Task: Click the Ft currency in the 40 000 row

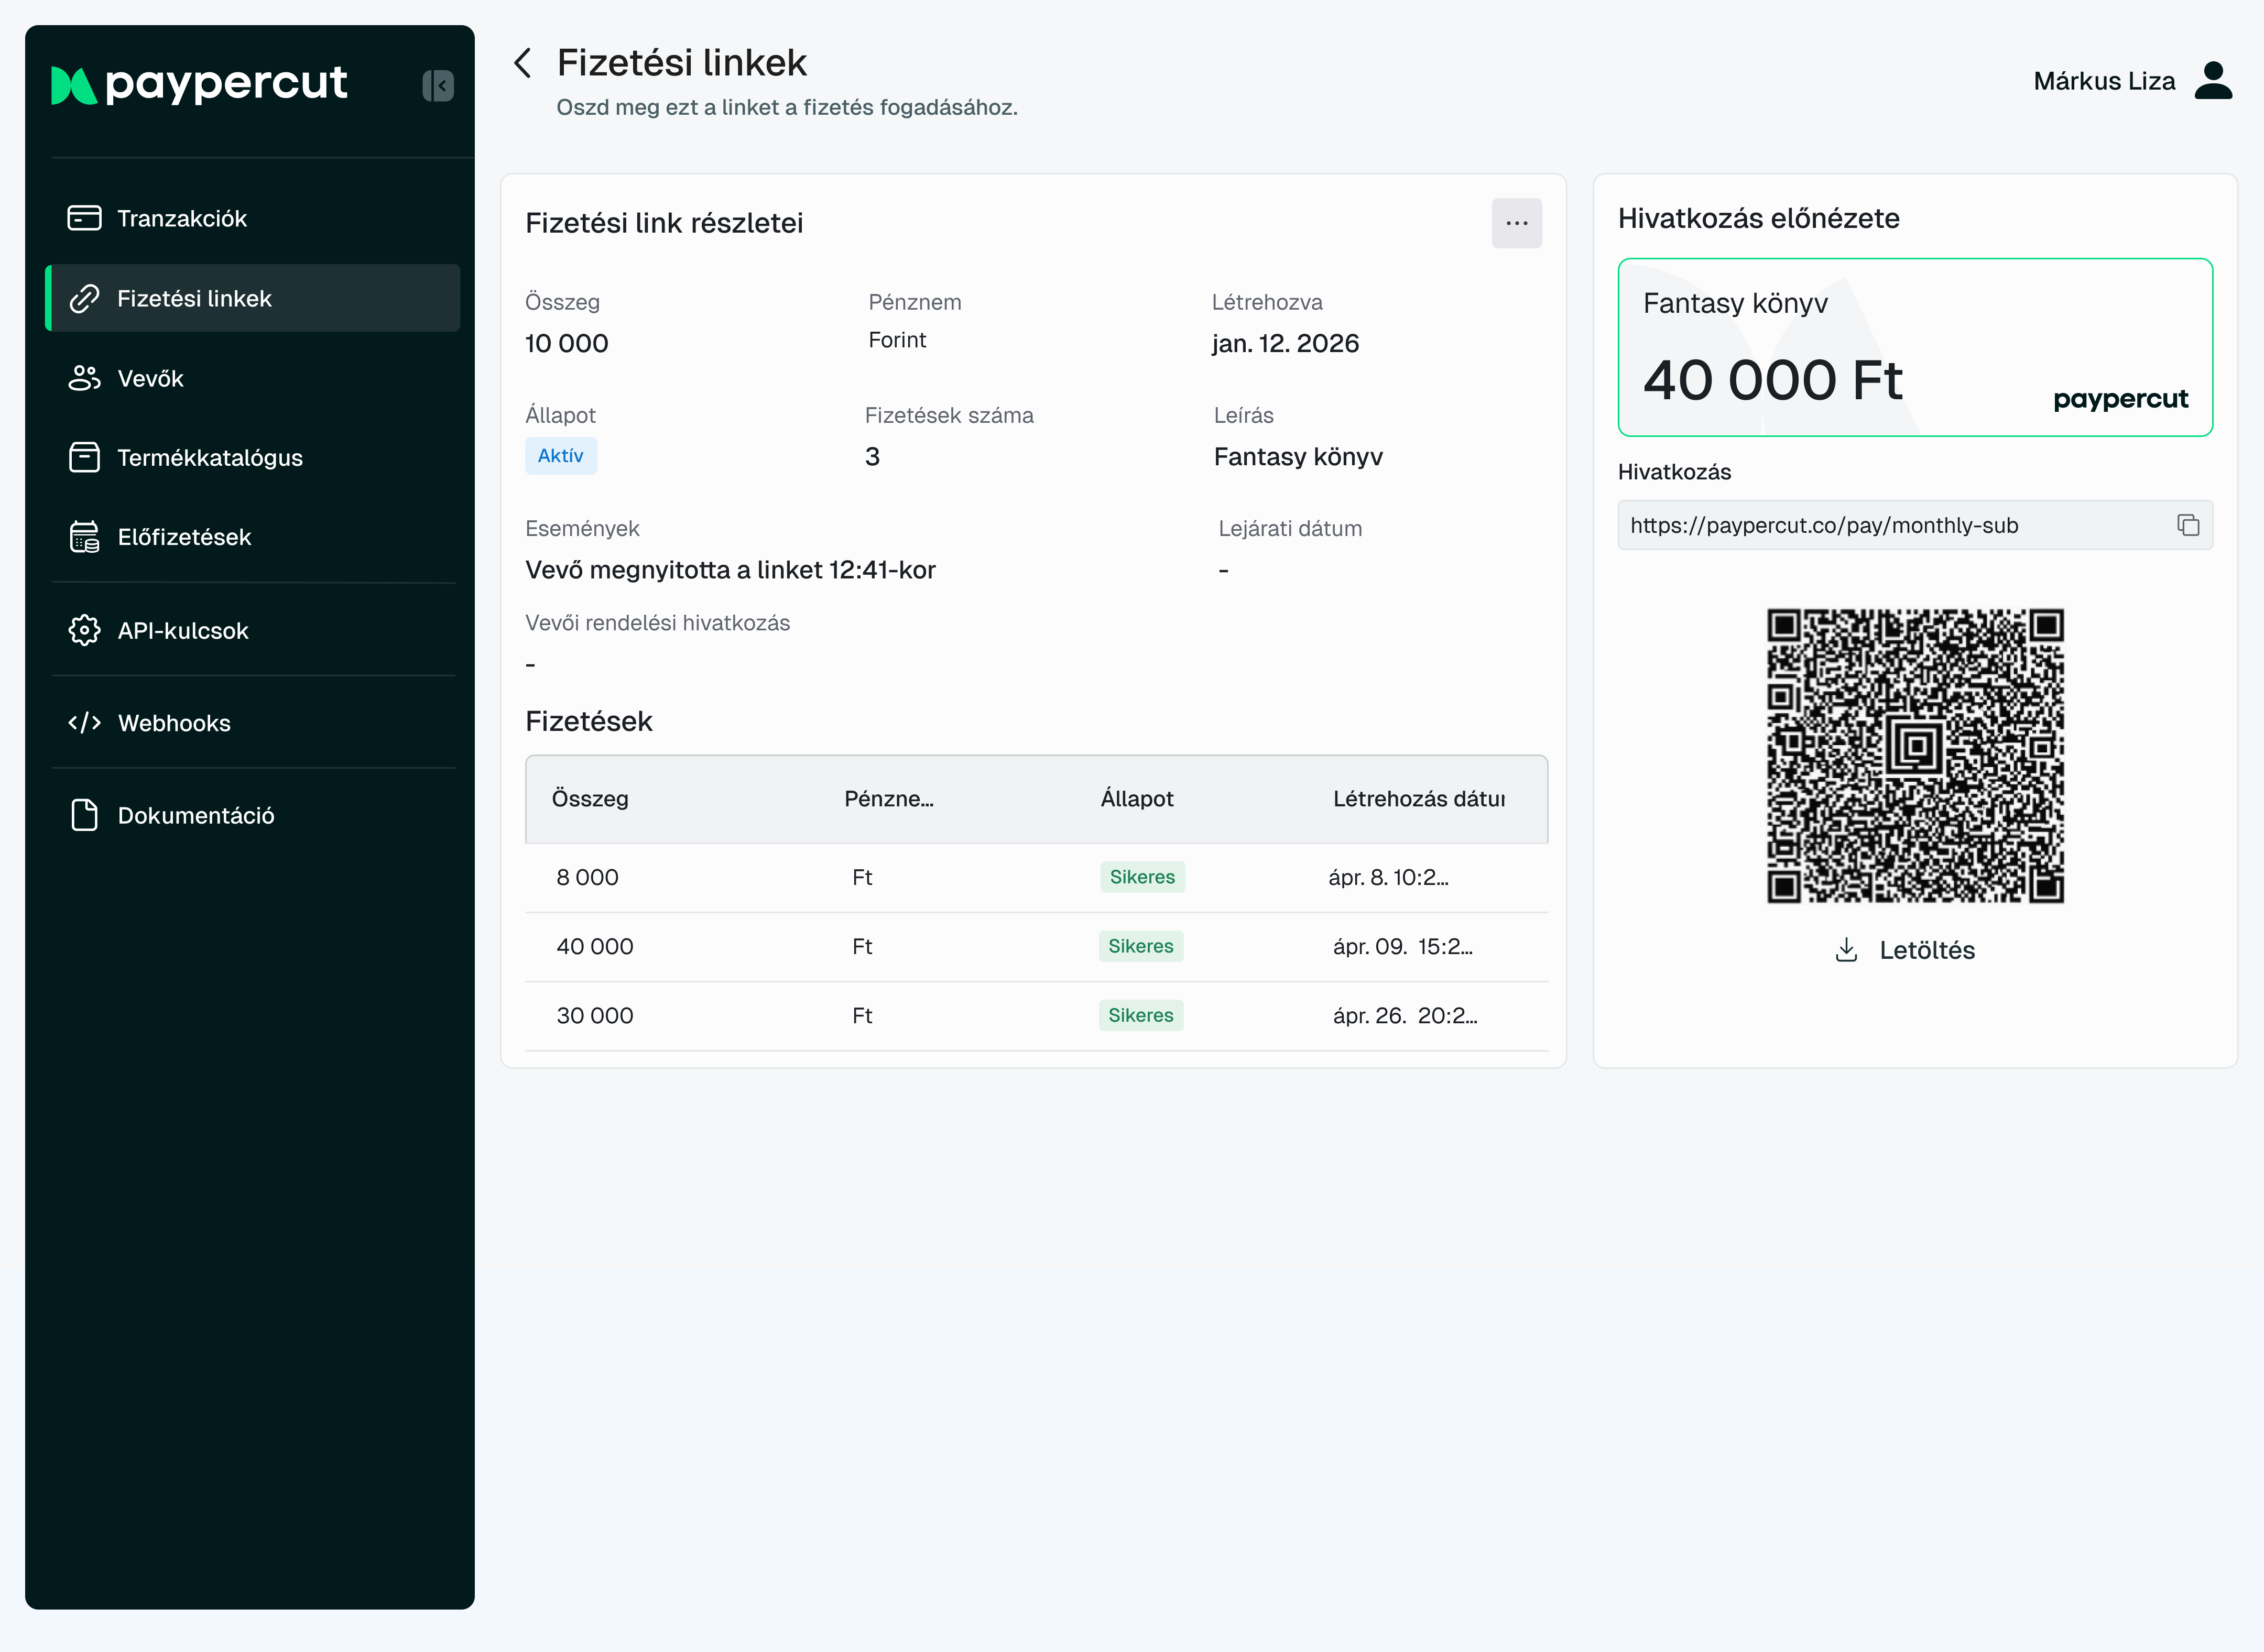Action: point(862,946)
